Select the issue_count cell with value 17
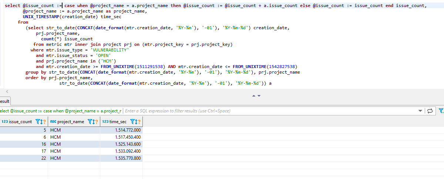444x179 pixels. 24,151
